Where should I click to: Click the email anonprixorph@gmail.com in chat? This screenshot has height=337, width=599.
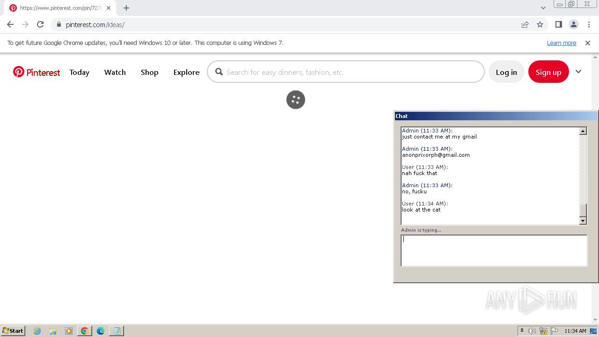pyautogui.click(x=436, y=155)
